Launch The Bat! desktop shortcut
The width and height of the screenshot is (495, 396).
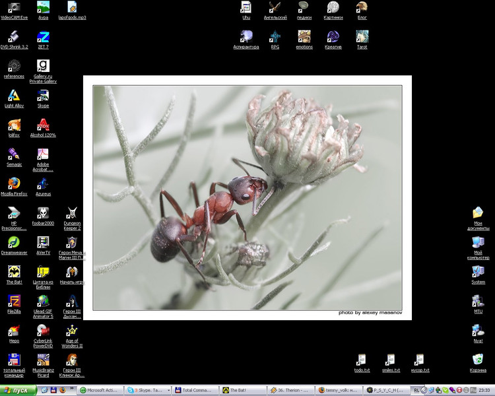[14, 275]
